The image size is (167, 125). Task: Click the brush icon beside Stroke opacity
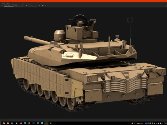pos(2,6)
